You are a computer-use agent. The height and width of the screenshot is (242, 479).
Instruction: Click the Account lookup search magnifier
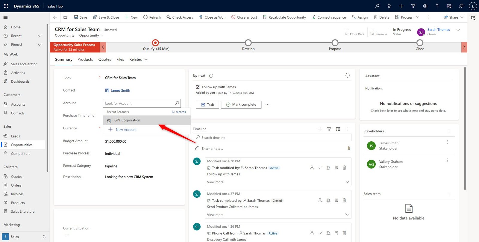tap(177, 103)
